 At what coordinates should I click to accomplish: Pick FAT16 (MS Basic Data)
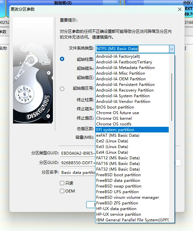tap(132, 164)
